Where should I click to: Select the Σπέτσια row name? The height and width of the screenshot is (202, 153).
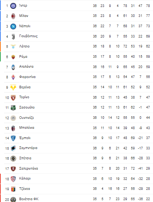coord(25,158)
